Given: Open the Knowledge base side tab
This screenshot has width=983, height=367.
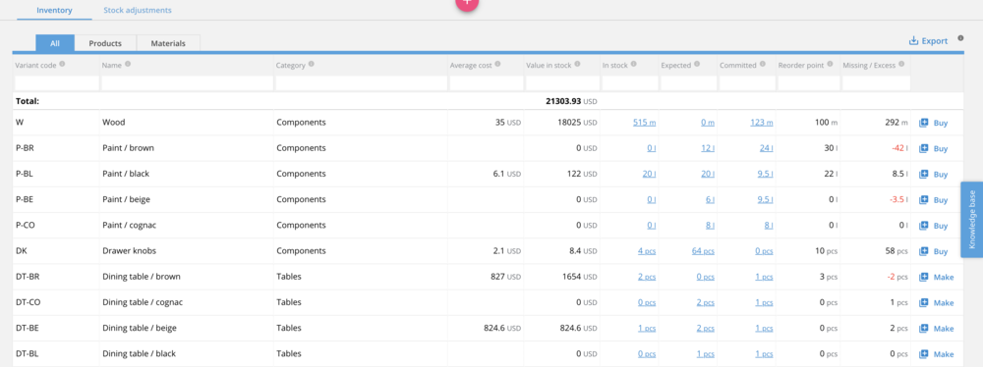Looking at the screenshot, I should (972, 220).
